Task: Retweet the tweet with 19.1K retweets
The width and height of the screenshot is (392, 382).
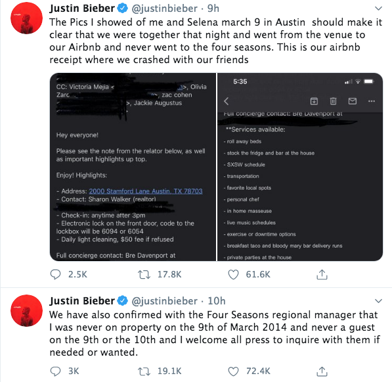Action: (144, 371)
